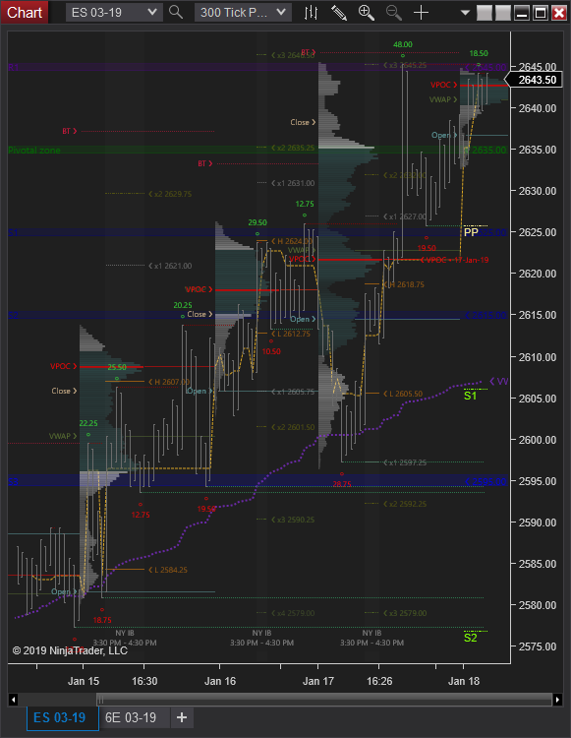Screen dimensions: 571x738
Task: Click the x2 2601.50 level label
Action: coord(293,427)
